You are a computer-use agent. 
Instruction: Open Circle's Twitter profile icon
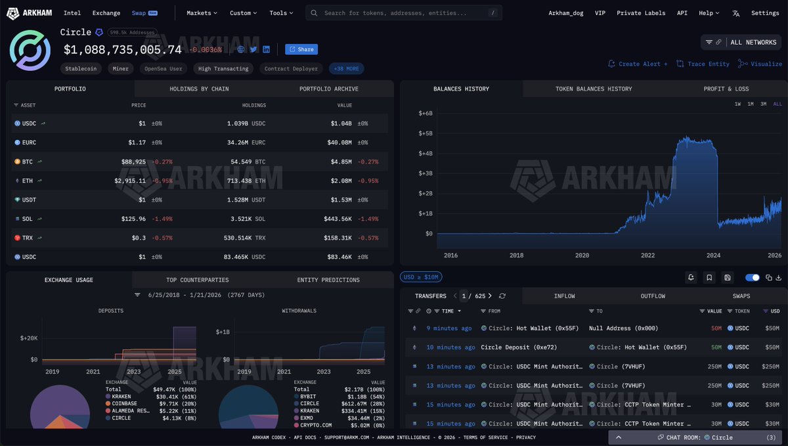point(253,49)
